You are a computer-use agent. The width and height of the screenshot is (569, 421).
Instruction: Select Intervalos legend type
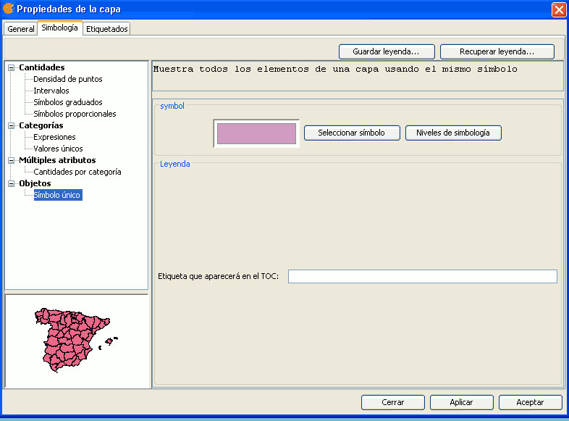tap(51, 91)
